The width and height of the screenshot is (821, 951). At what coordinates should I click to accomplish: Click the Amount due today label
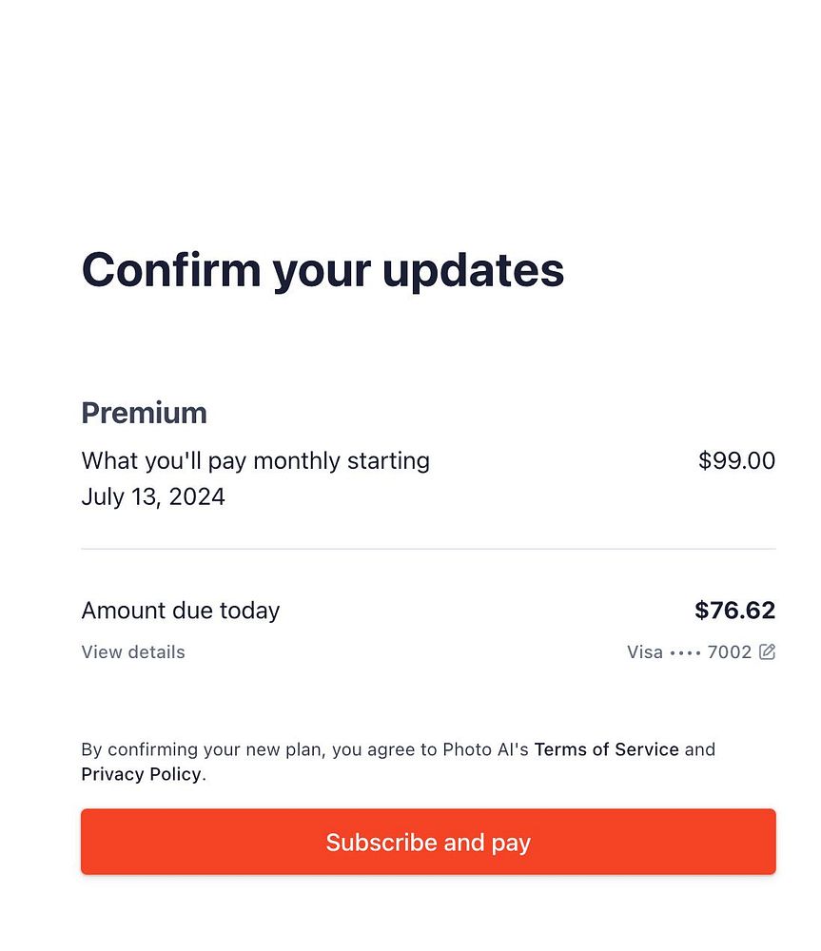click(181, 611)
